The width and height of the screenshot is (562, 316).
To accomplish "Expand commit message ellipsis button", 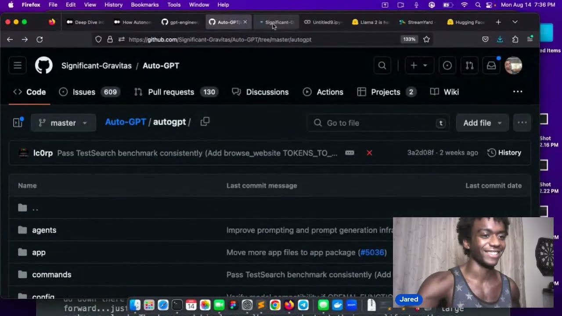I will [349, 153].
